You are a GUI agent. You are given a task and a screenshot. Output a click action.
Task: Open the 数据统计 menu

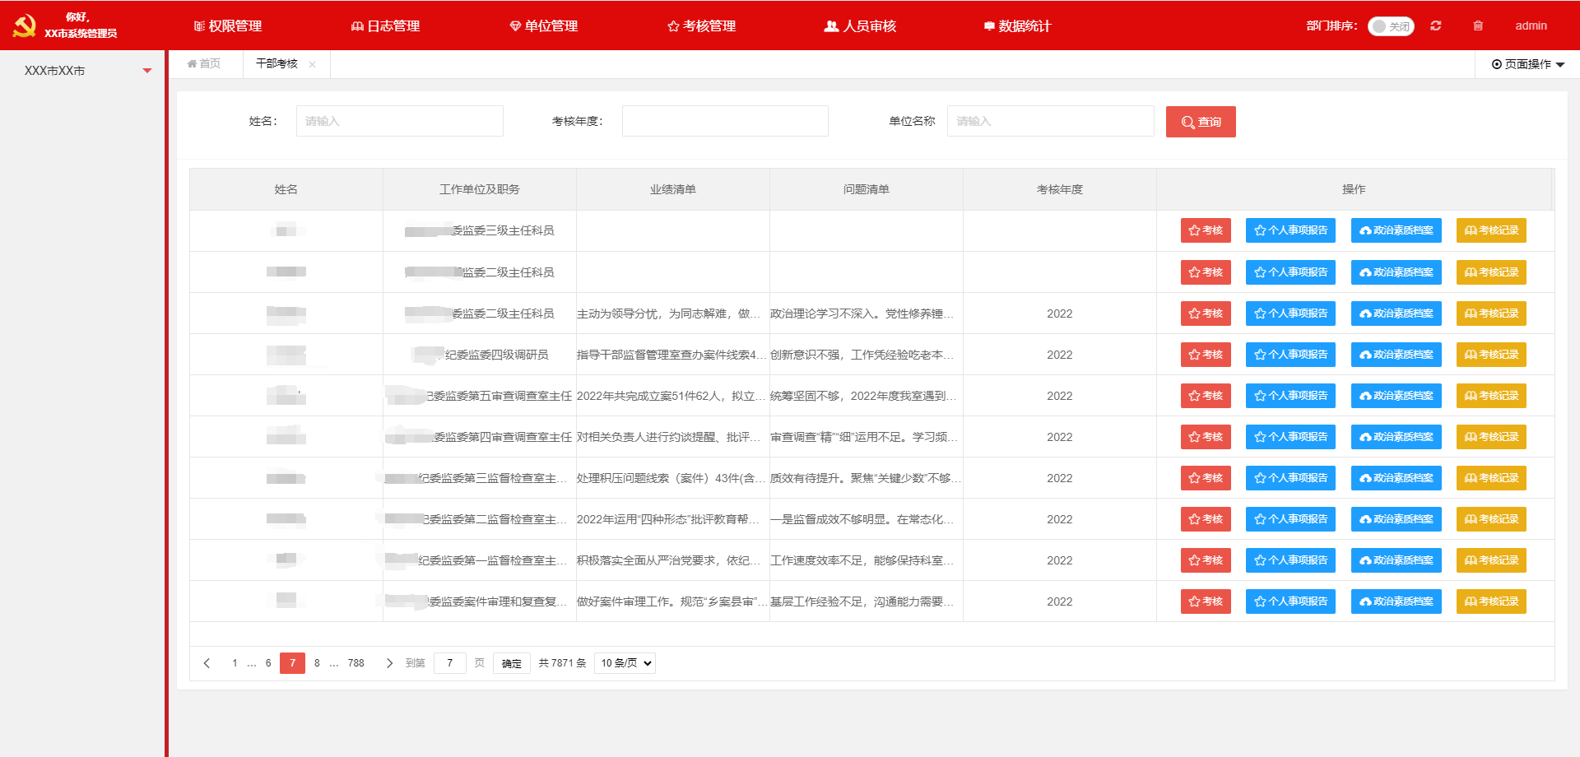pyautogui.click(x=1017, y=26)
